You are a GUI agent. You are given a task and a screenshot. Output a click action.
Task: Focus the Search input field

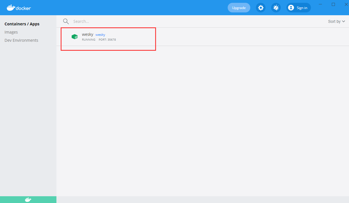pyautogui.click(x=197, y=21)
